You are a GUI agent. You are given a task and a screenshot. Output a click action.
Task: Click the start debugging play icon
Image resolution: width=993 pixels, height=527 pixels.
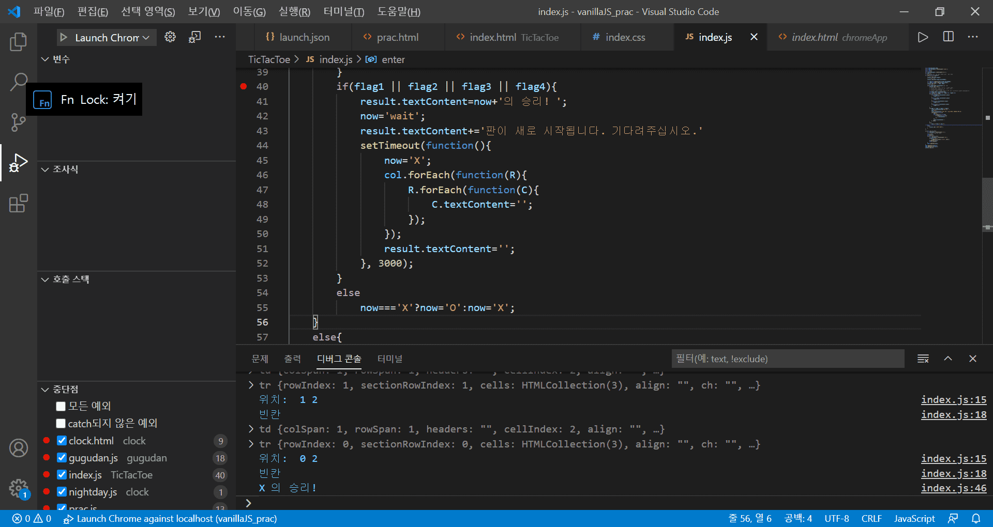pyautogui.click(x=64, y=37)
